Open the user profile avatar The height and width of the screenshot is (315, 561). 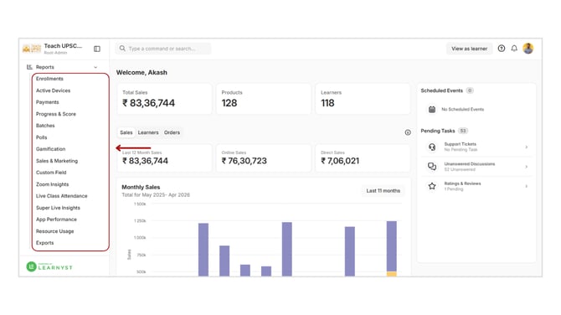click(x=528, y=49)
